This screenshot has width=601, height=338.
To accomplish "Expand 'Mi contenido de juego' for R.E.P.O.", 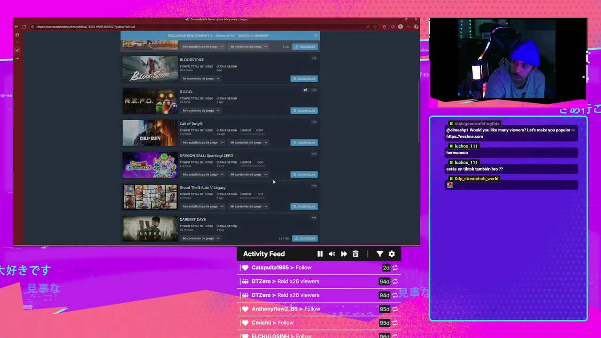I will 201,110.
